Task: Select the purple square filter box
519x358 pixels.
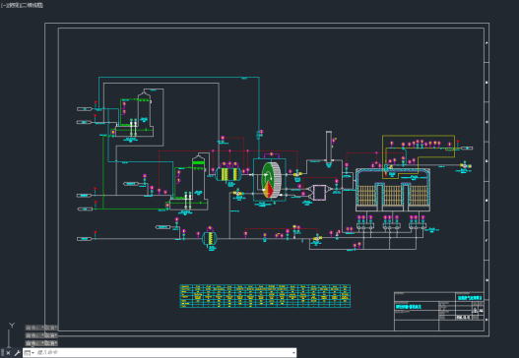Action: 319,193
